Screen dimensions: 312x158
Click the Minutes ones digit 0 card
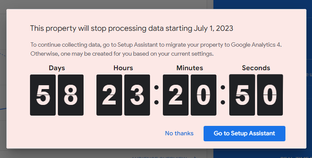coord(204,95)
